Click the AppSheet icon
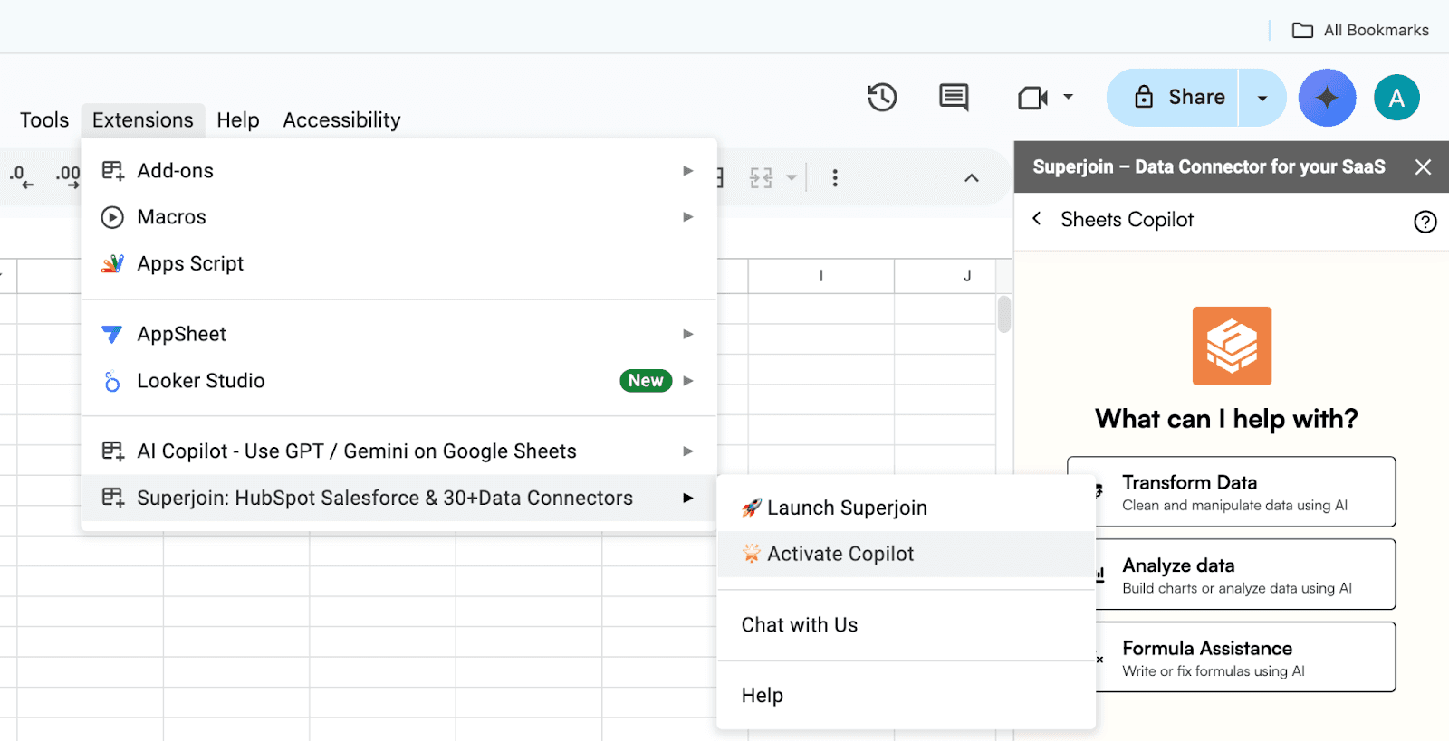The width and height of the screenshot is (1449, 741). pos(112,334)
